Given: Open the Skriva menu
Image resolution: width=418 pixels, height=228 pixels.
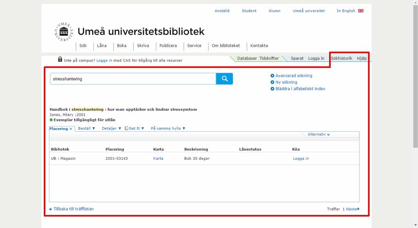Looking at the screenshot, I should tap(143, 46).
